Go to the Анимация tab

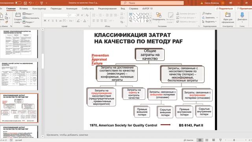pyautogui.click(x=72, y=9)
